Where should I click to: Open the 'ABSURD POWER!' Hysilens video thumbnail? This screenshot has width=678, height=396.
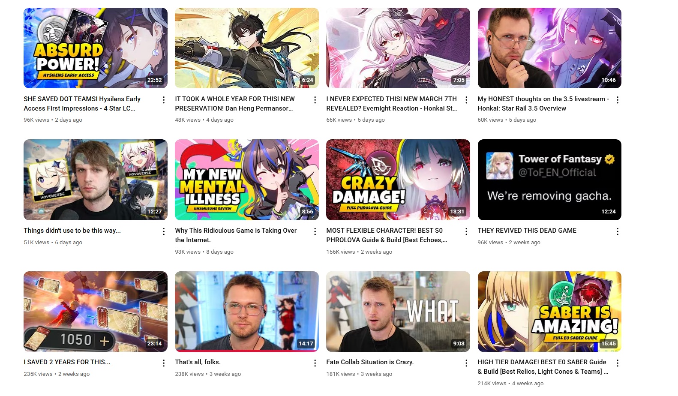[96, 48]
